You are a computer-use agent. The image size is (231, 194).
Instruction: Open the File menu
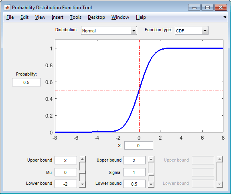[10, 17]
